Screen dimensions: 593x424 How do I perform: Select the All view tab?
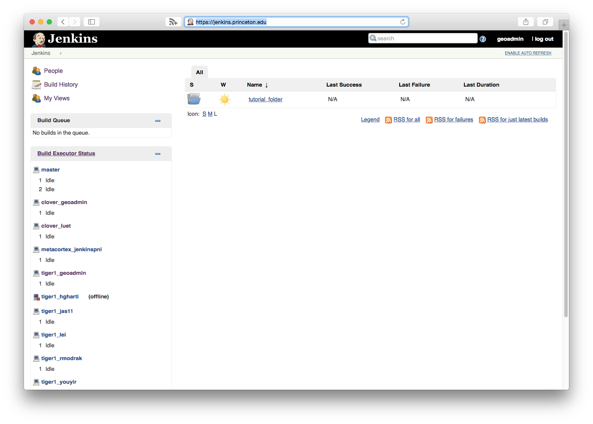199,72
